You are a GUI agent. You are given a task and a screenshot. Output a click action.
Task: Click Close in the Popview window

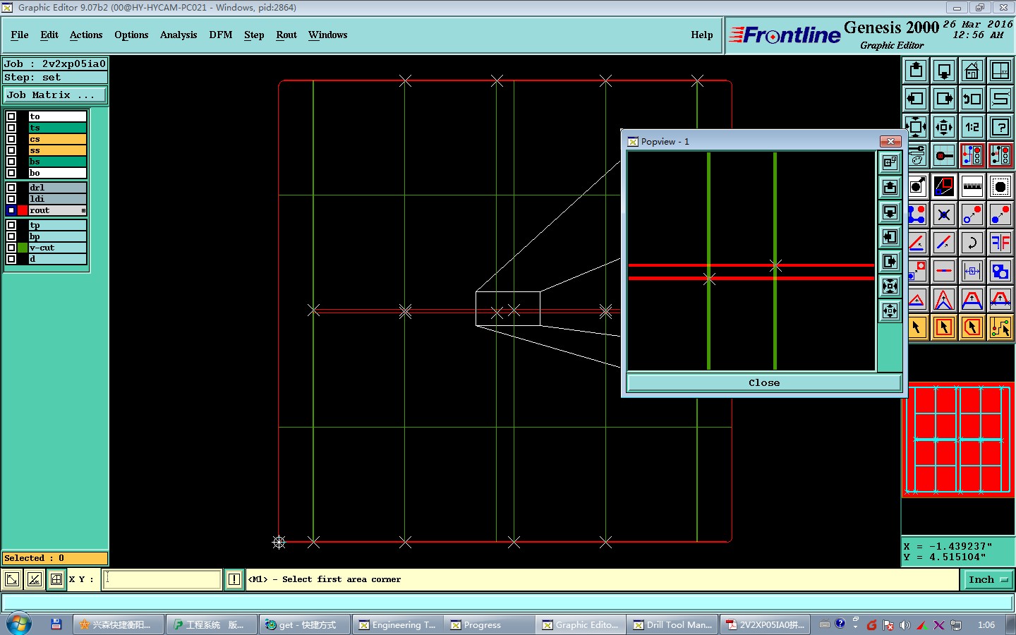pyautogui.click(x=764, y=382)
